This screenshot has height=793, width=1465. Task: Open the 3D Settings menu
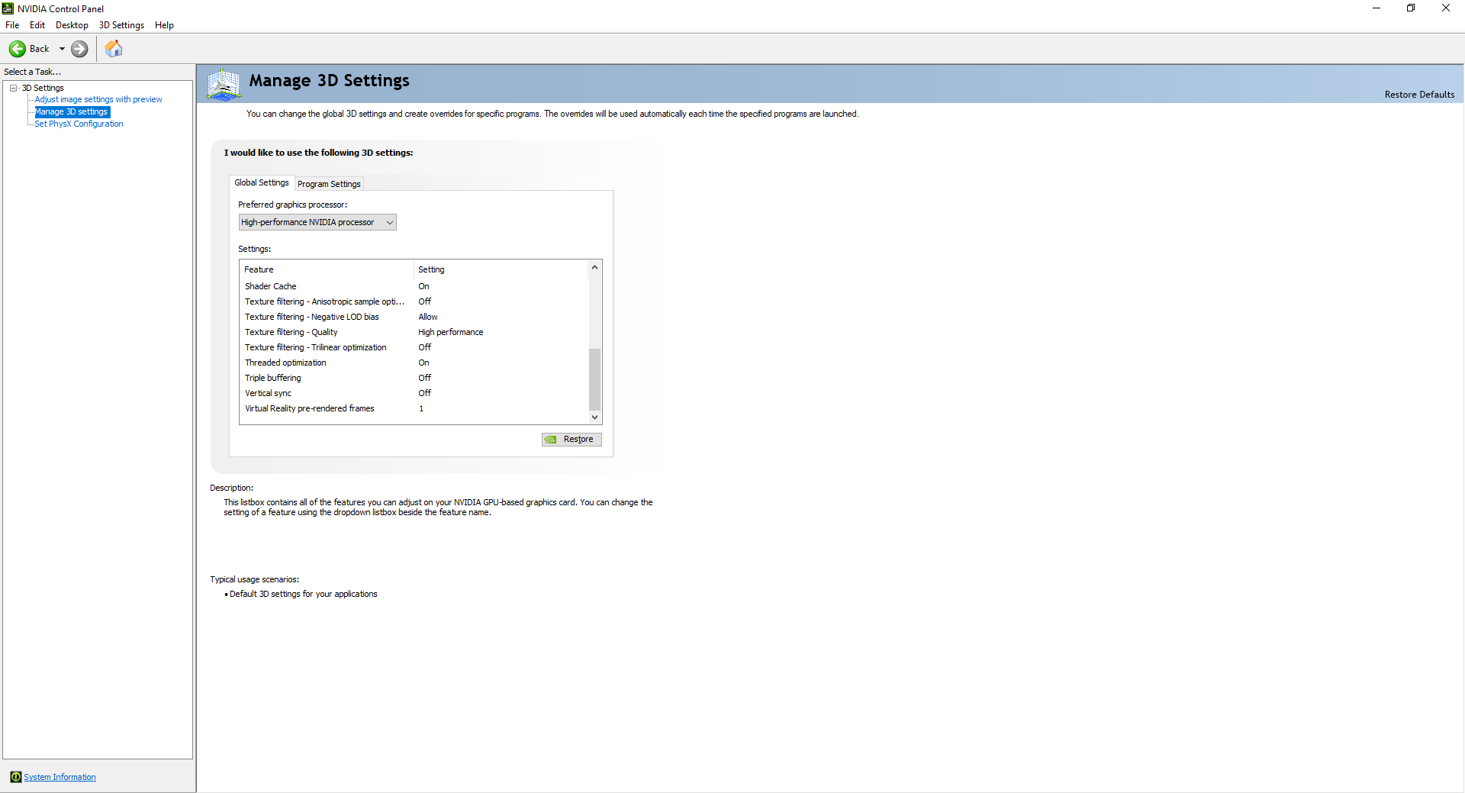[121, 25]
